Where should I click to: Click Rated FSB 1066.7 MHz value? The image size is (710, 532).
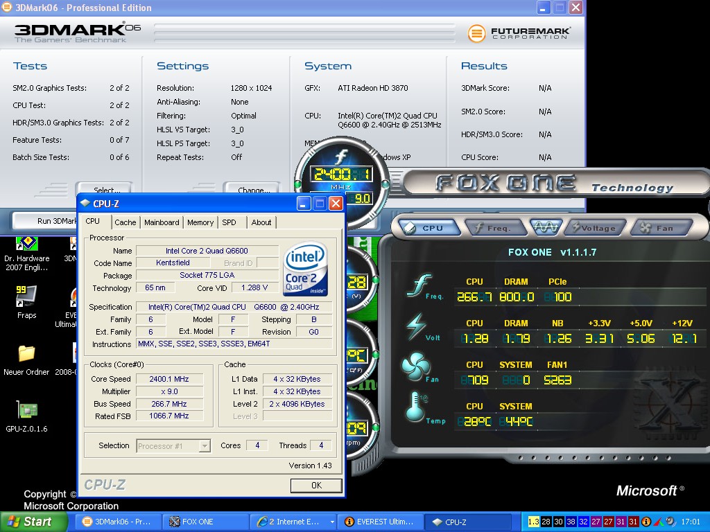(169, 416)
